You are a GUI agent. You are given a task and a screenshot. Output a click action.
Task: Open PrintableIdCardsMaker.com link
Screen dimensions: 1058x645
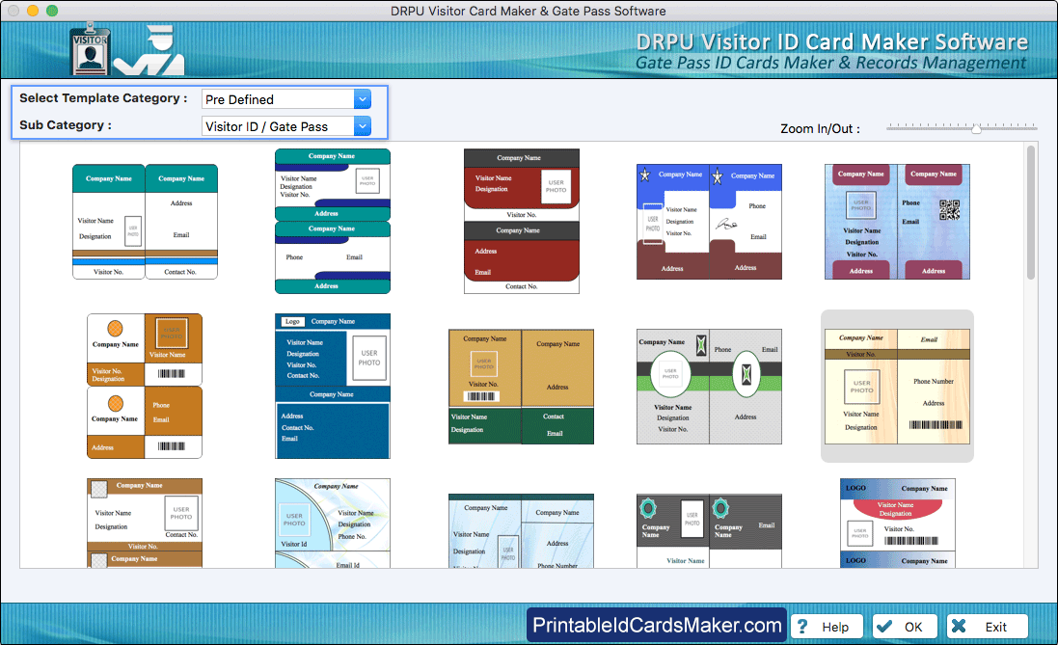pos(657,625)
